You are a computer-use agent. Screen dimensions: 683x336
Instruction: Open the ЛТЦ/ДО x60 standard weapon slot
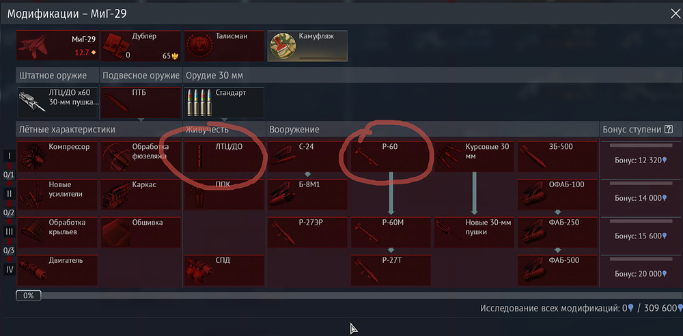point(57,102)
